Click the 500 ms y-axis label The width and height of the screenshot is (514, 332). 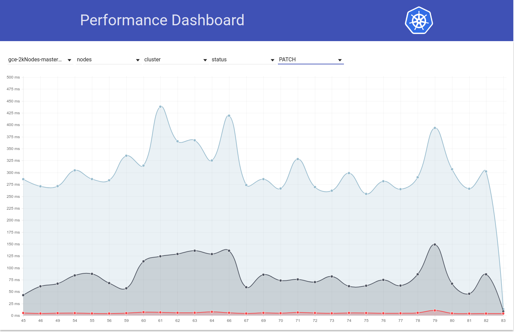coord(13,77)
